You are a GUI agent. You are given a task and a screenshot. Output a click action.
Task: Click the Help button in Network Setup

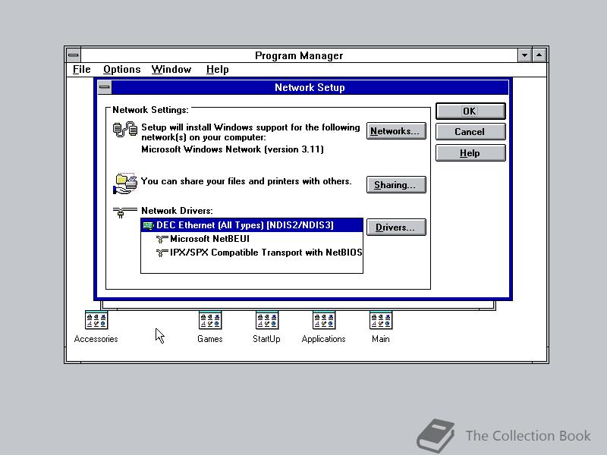(470, 153)
